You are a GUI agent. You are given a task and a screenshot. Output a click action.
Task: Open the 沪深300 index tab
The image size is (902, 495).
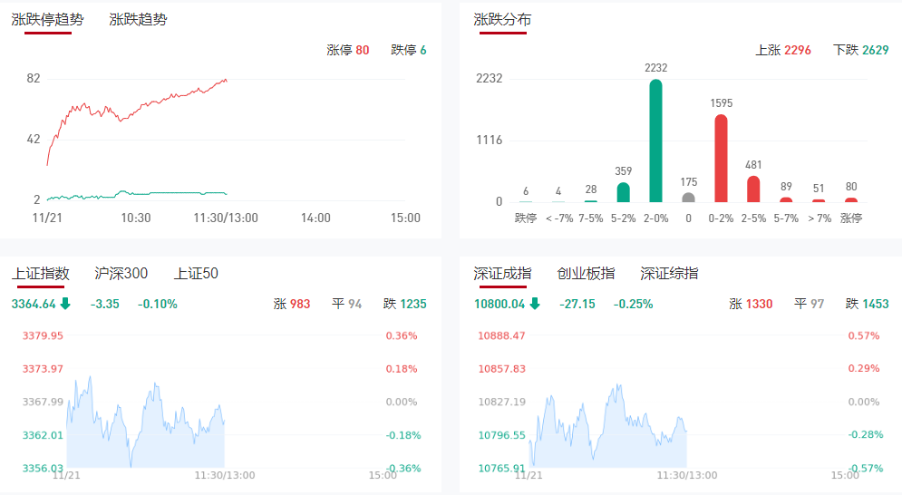pyautogui.click(x=121, y=273)
